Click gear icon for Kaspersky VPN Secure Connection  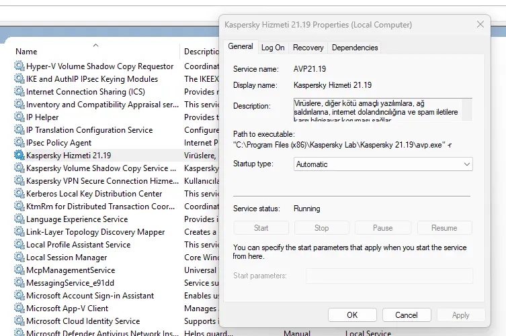(x=19, y=180)
